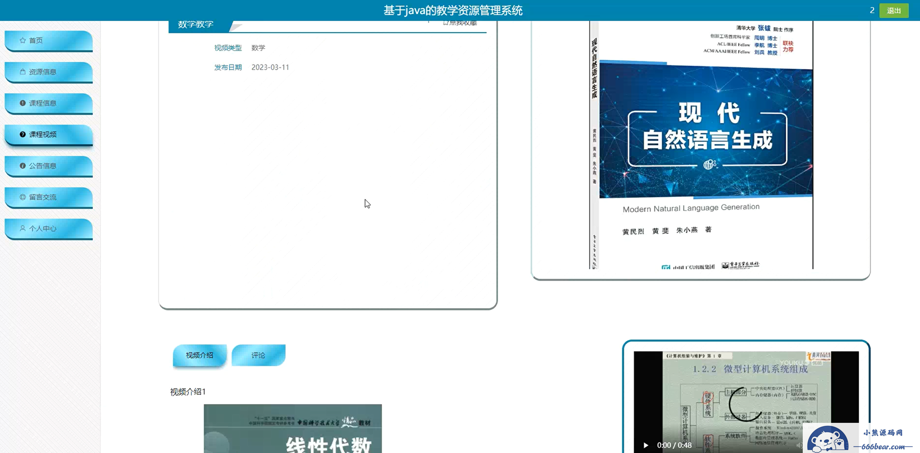Screen dimensions: 920x453
Task: Click the 发布日期 label
Action: pyautogui.click(x=228, y=68)
